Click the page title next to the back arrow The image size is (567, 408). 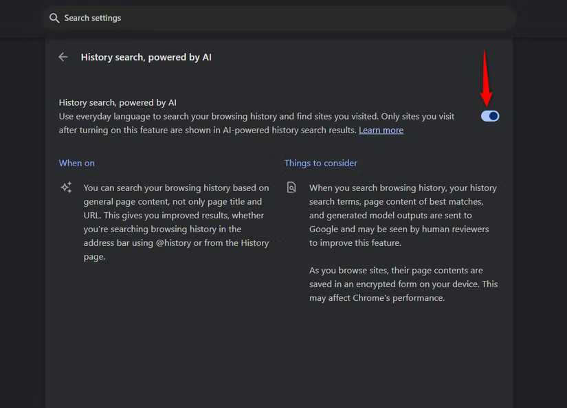tap(146, 57)
